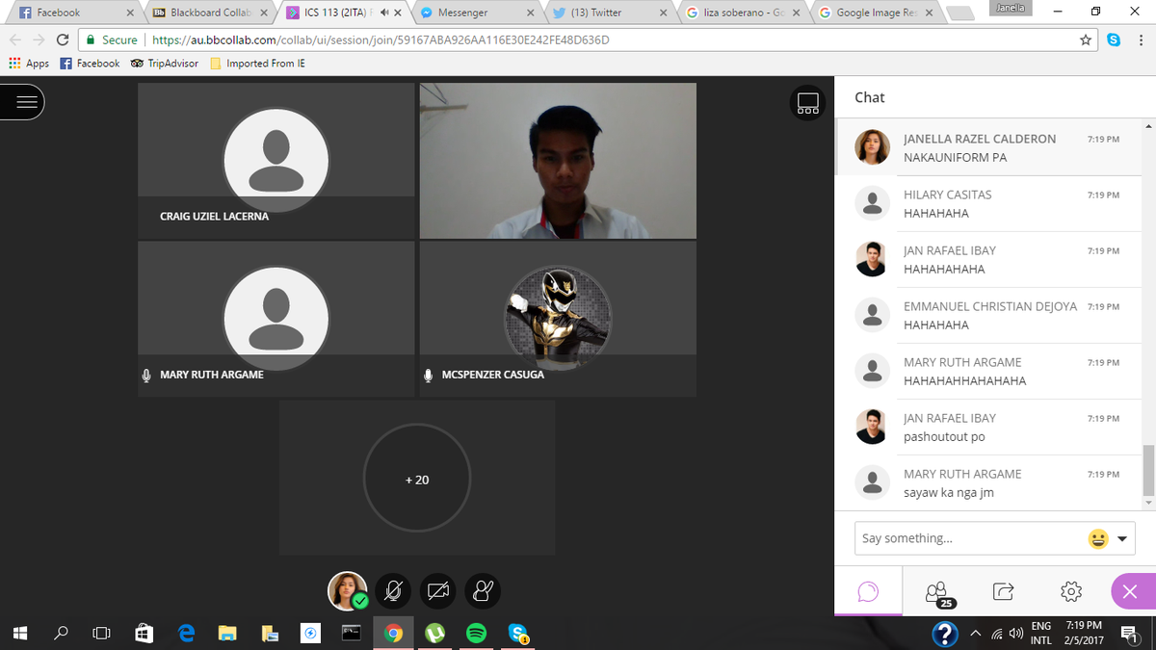Switch to the Blackboard Collab browser tab
1156x650 pixels.
point(210,13)
